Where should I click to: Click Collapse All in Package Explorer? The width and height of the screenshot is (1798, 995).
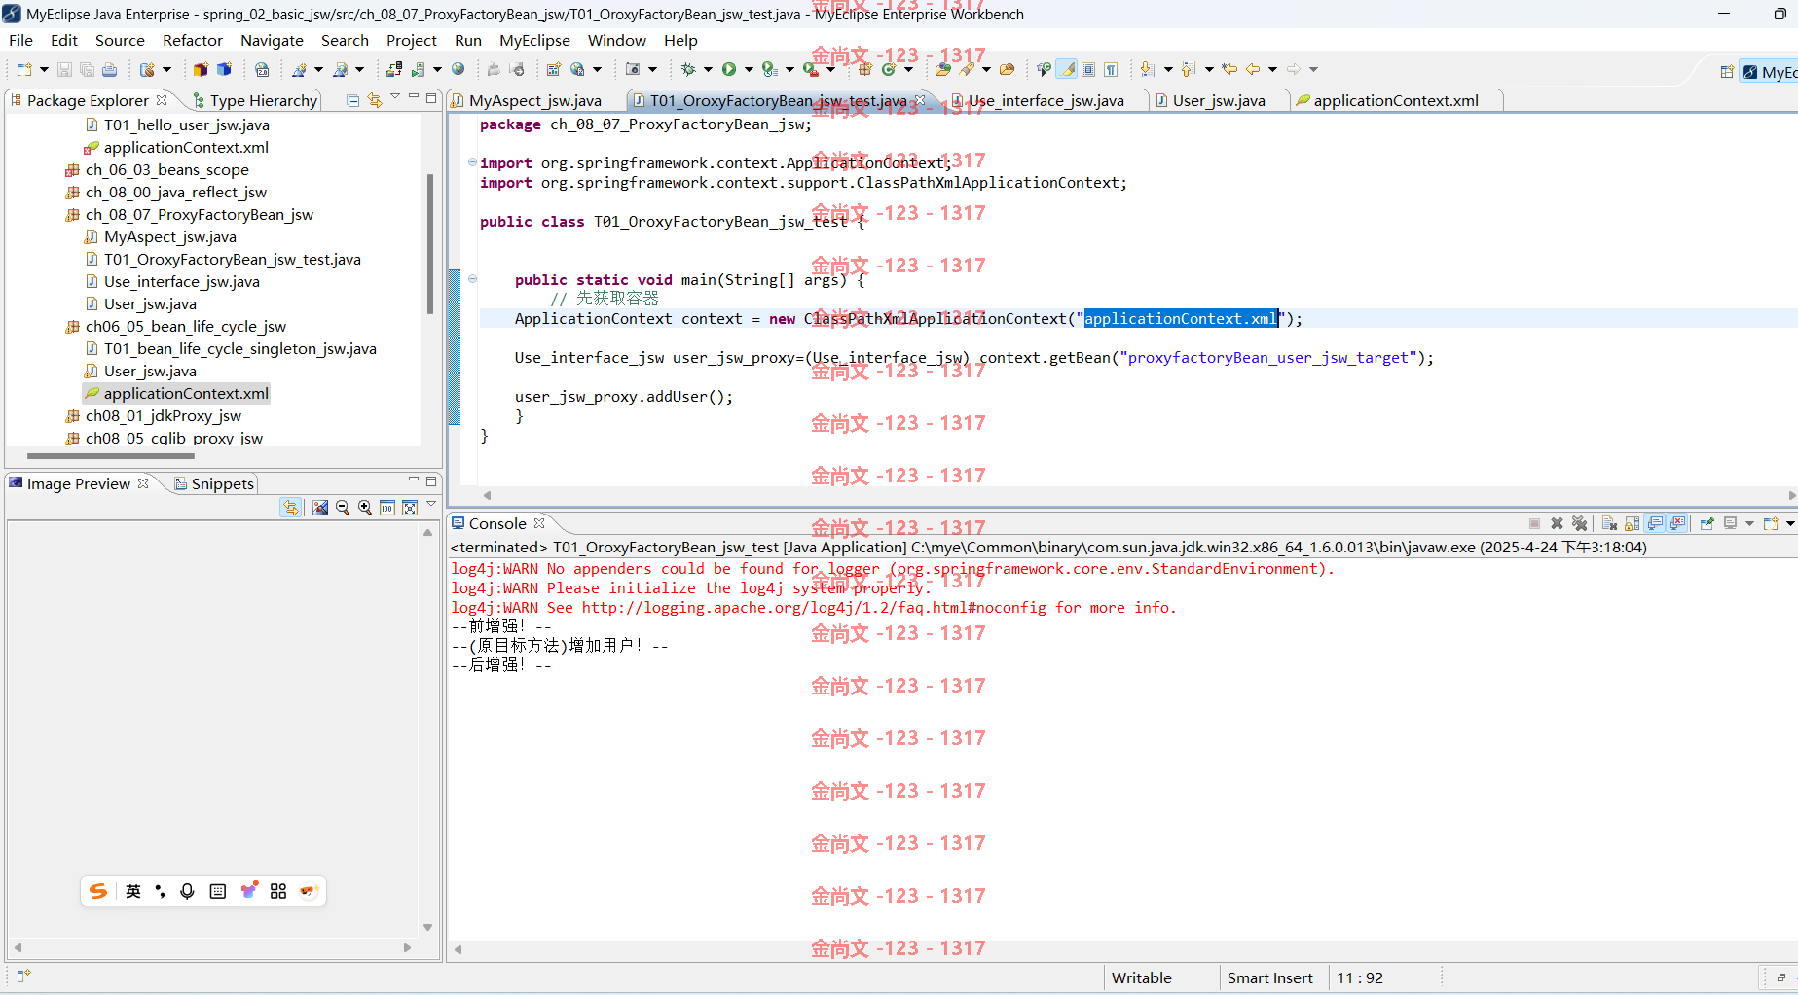[353, 100]
